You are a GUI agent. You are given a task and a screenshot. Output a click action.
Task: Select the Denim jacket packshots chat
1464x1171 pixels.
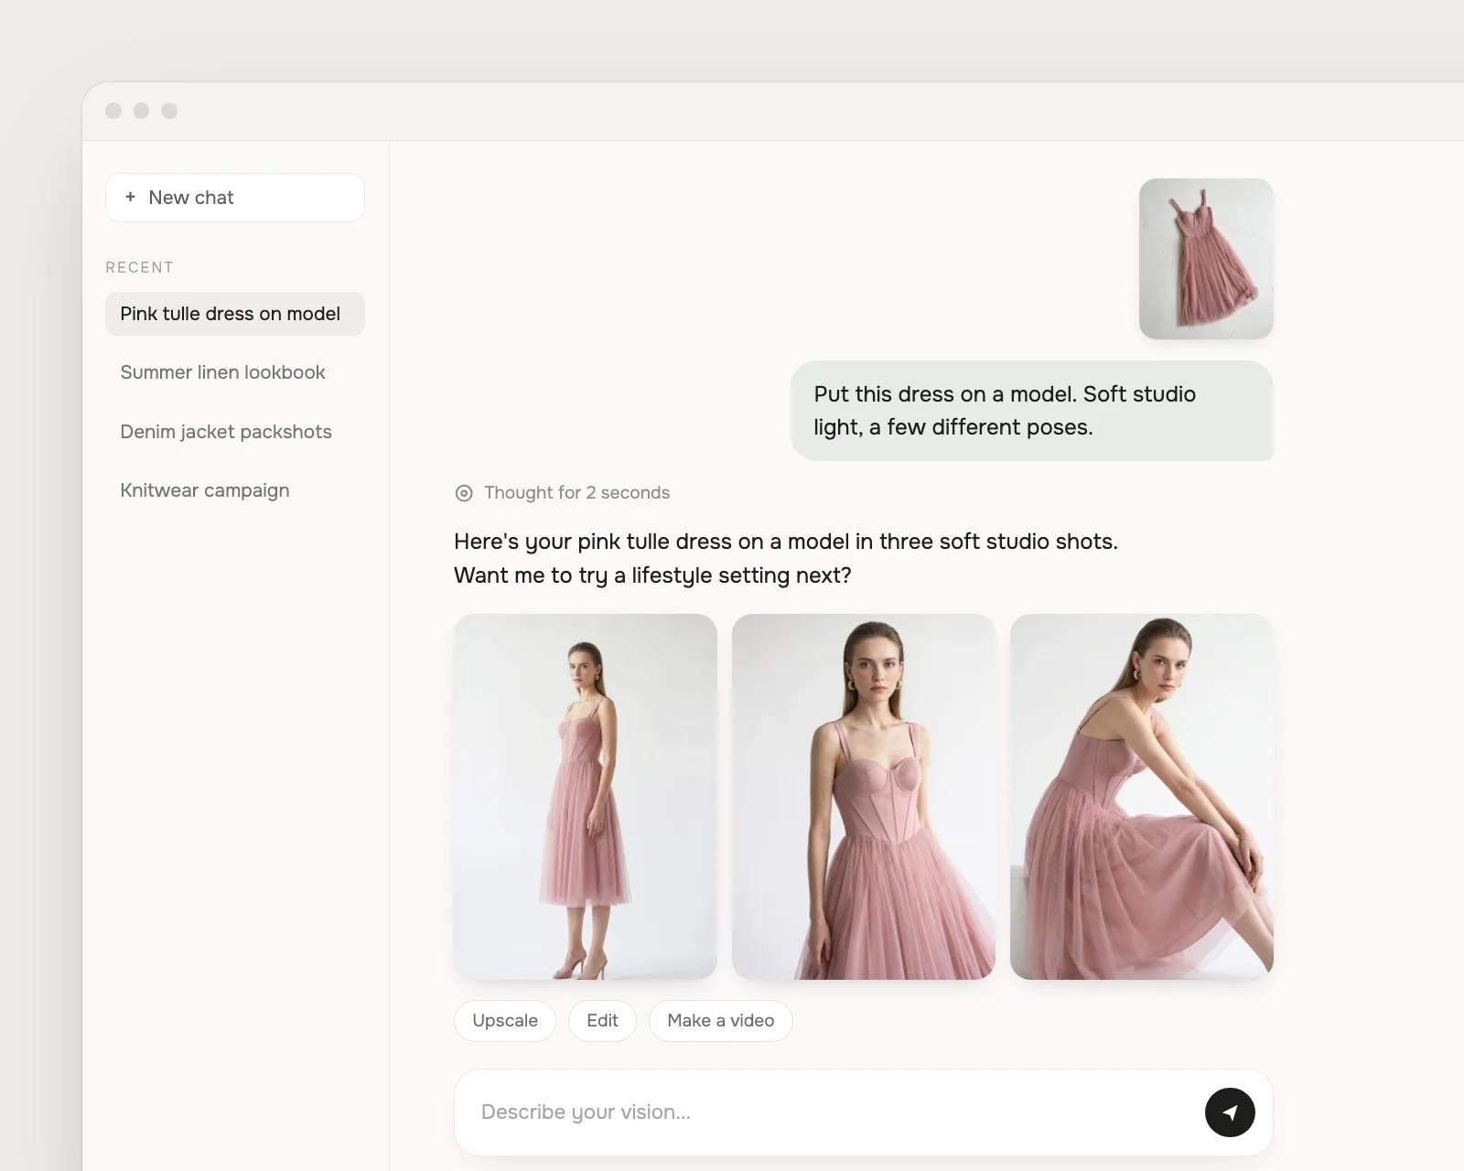pyautogui.click(x=226, y=432)
